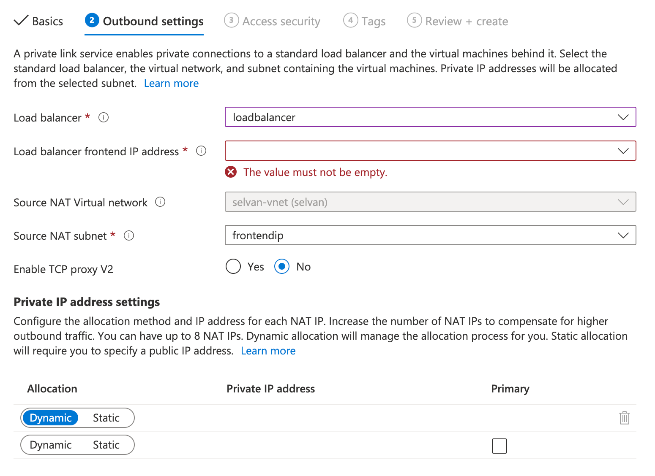Open the Source NAT Virtual network info tooltip
This screenshot has height=476, width=655.
(x=160, y=202)
